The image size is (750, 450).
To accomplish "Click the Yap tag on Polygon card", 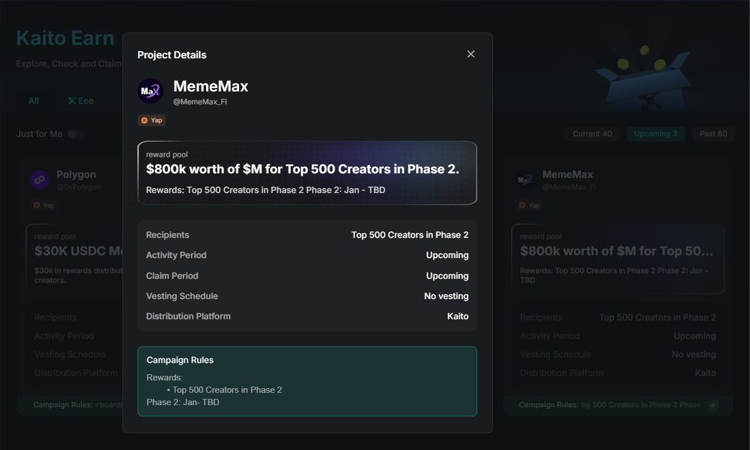I will pyautogui.click(x=44, y=205).
